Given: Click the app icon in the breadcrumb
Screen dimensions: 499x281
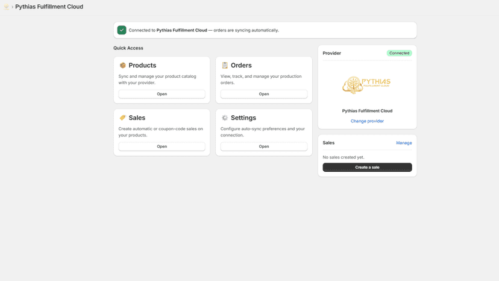Looking at the screenshot, I should click(x=7, y=7).
